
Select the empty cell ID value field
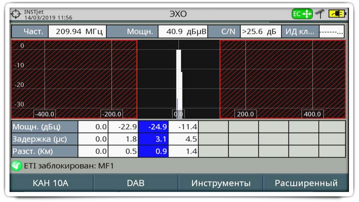[332, 31]
